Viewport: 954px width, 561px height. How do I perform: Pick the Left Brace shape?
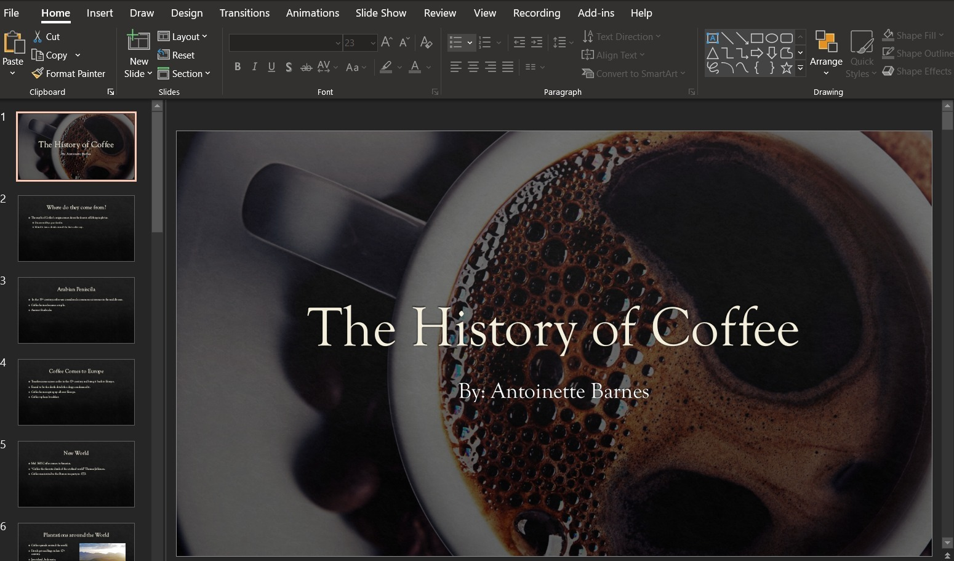click(757, 68)
